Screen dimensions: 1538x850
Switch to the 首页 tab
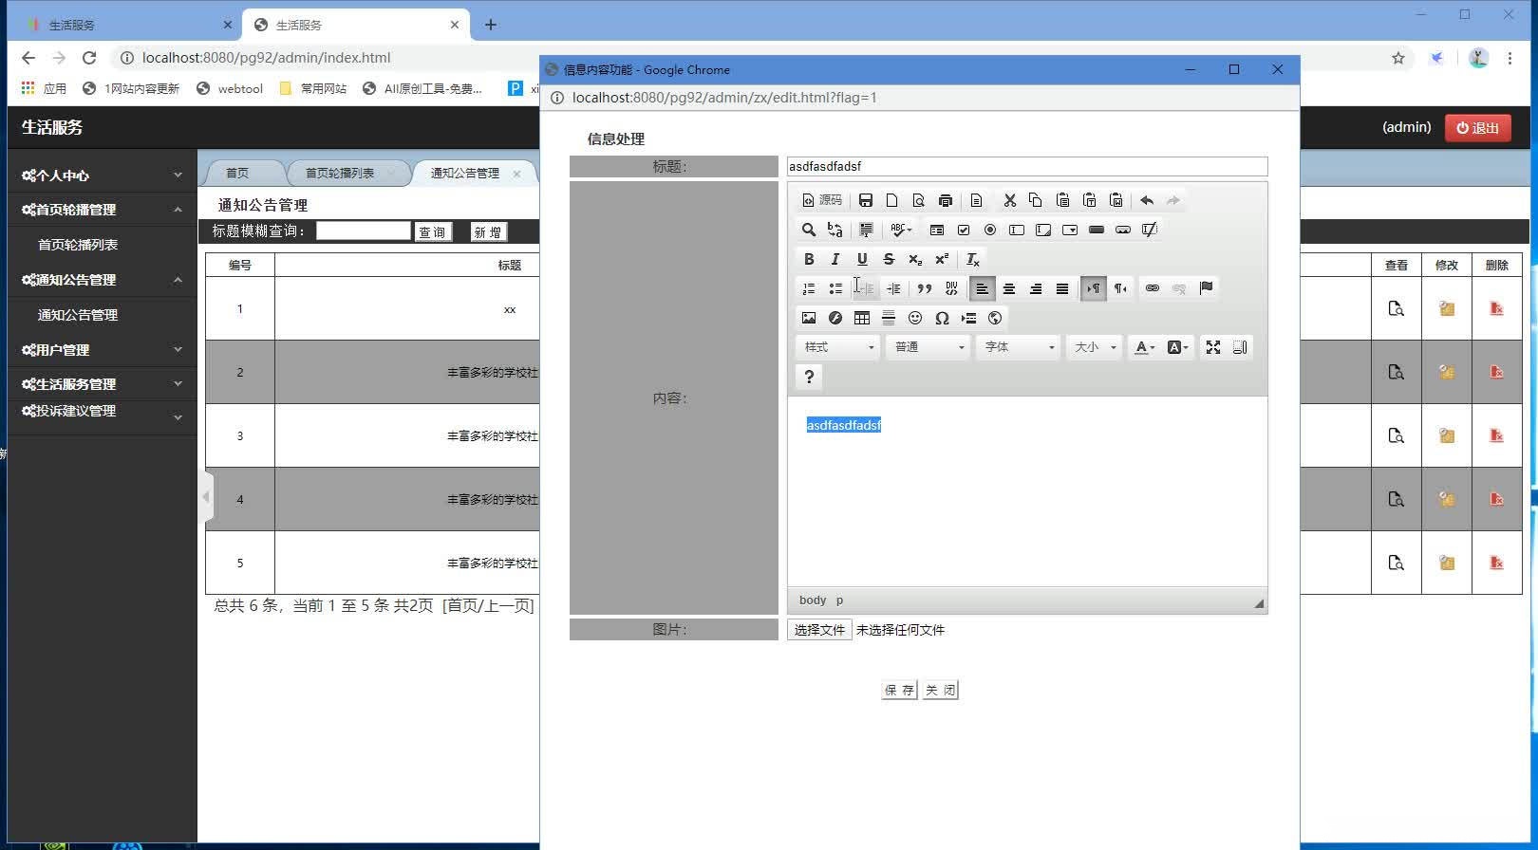[237, 173]
